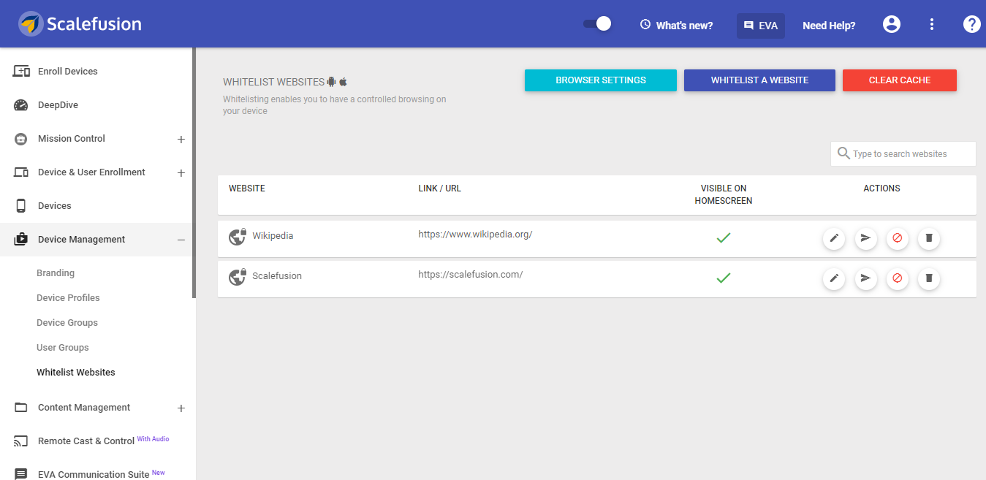
Task: Open the user account profile icon
Action: coord(892,24)
